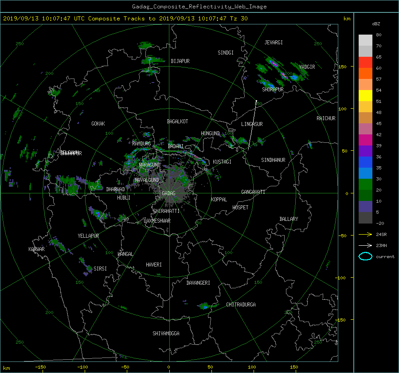Click the storm cell near CHITRADURGA
399x373 pixels.
coord(205,306)
